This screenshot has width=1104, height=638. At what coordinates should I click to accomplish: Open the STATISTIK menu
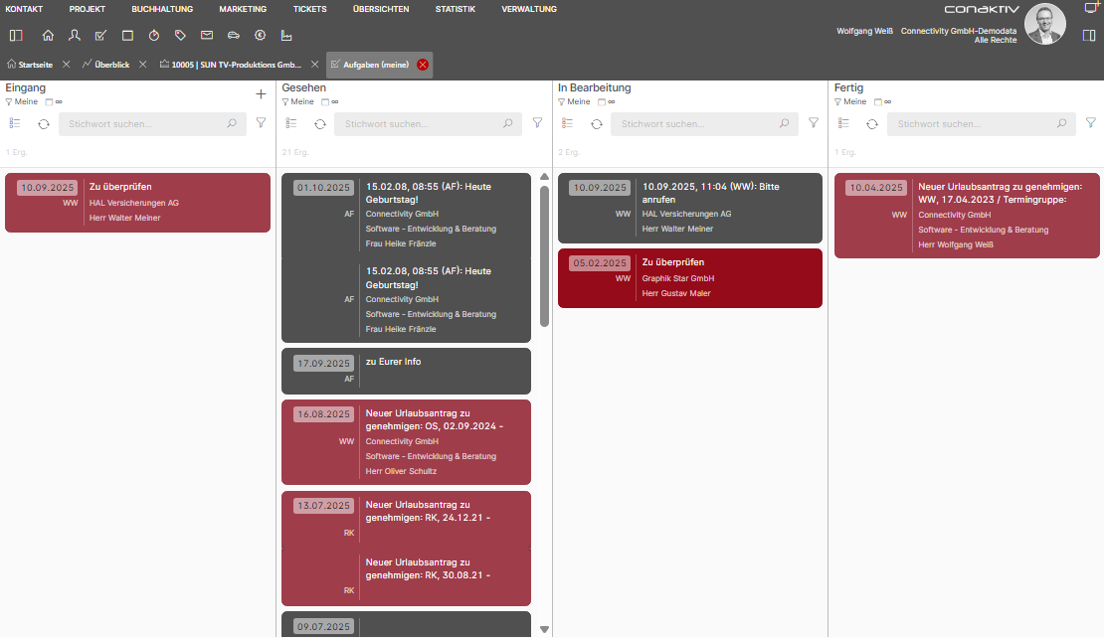[456, 9]
